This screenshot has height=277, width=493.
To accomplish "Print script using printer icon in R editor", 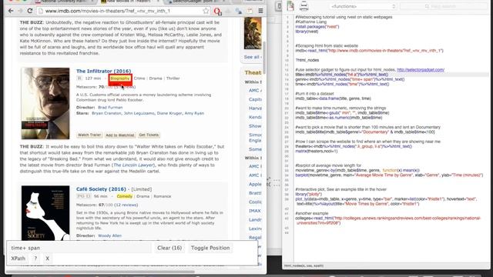I will [x=304, y=6].
